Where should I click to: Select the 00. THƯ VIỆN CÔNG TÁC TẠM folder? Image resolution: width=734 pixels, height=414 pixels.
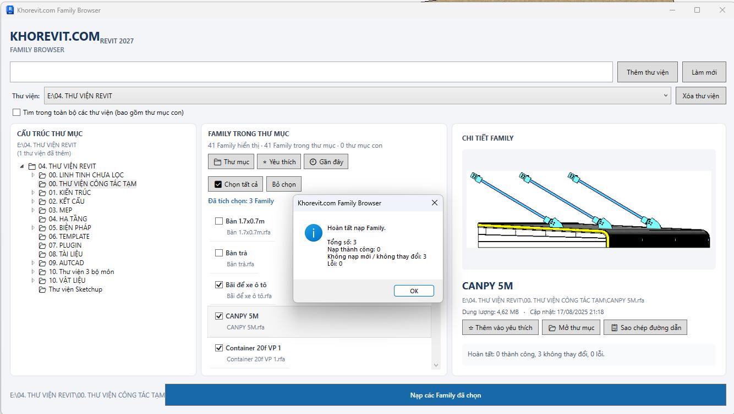(x=92, y=184)
